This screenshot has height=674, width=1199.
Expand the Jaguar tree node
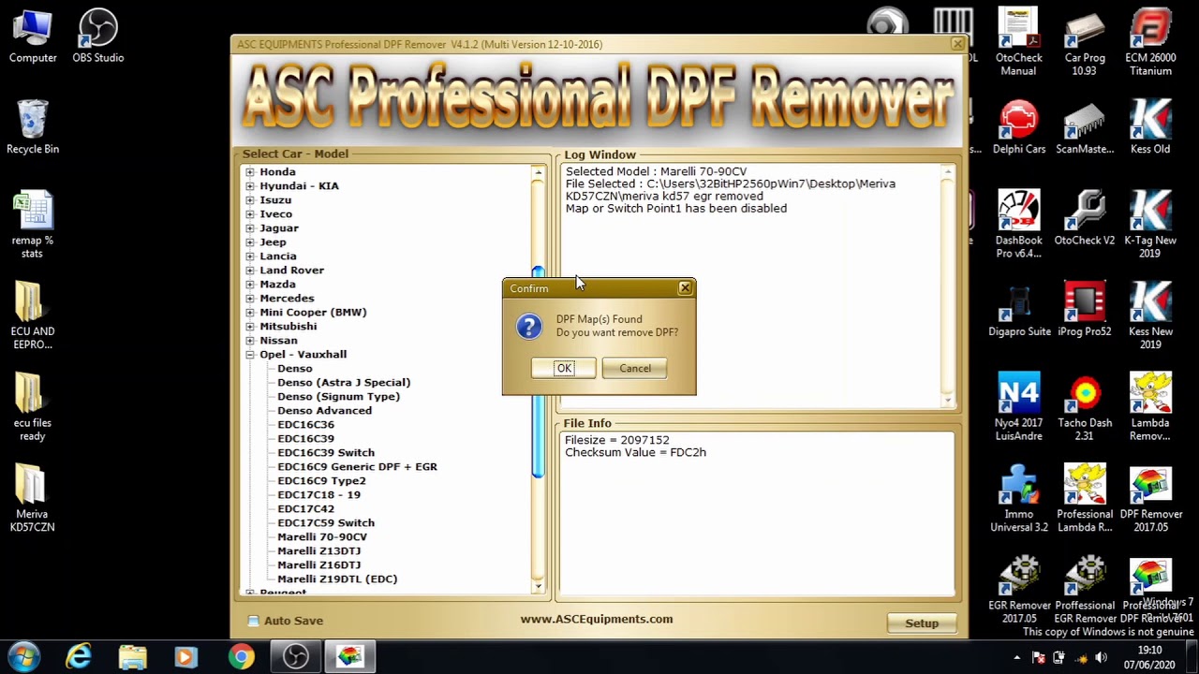tap(250, 228)
